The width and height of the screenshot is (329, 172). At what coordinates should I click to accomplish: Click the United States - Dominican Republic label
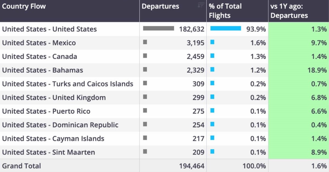[60, 125]
